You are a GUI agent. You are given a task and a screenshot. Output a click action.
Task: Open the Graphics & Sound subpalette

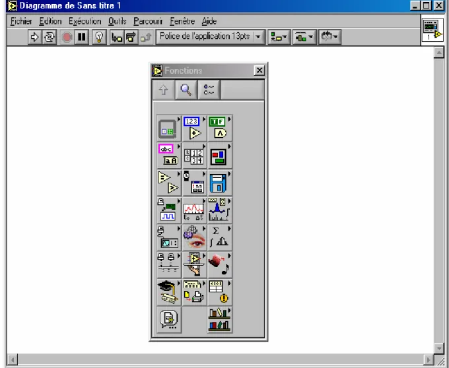219,264
